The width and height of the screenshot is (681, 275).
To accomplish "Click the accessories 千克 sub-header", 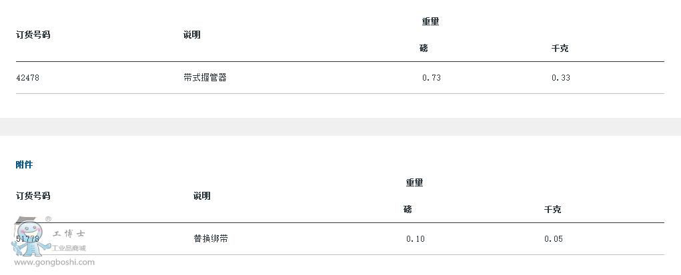I will (552, 210).
